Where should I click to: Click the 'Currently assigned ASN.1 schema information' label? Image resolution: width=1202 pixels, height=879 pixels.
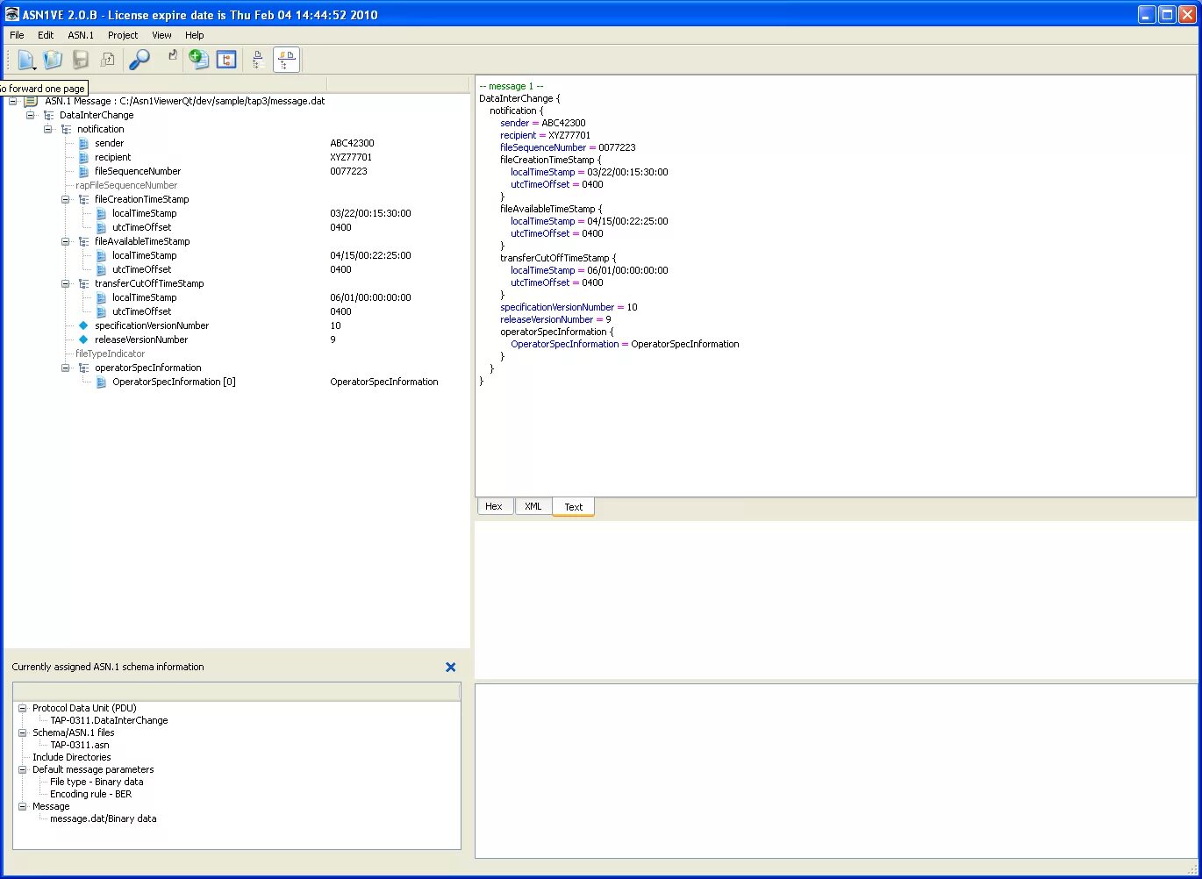(x=108, y=667)
